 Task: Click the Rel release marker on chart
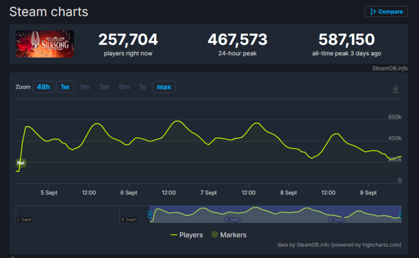pos(21,163)
